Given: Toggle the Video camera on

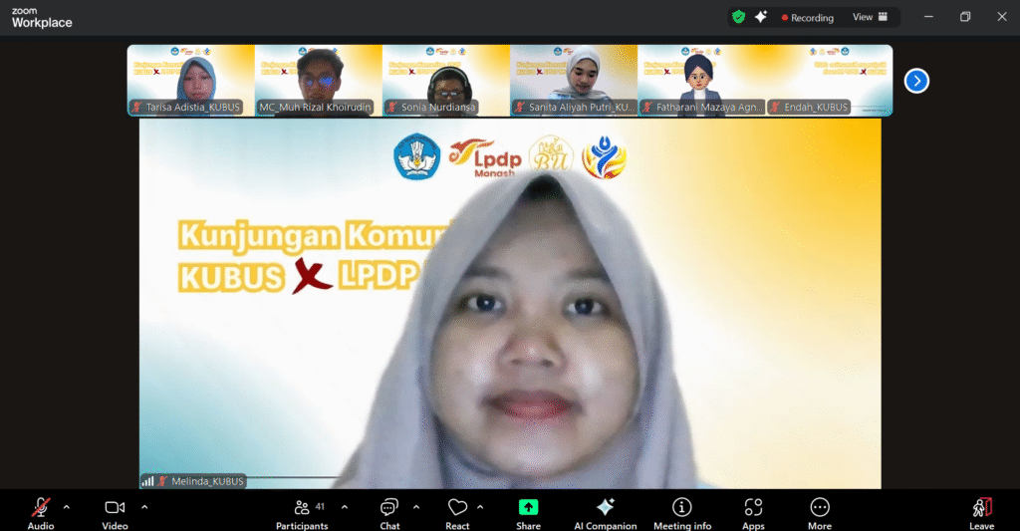Looking at the screenshot, I should [x=115, y=511].
